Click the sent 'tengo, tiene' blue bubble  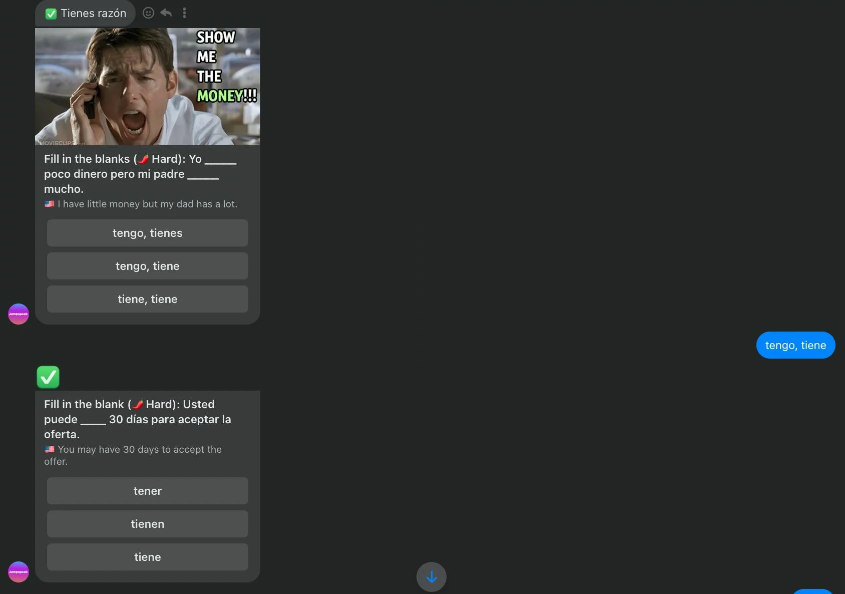click(x=796, y=345)
